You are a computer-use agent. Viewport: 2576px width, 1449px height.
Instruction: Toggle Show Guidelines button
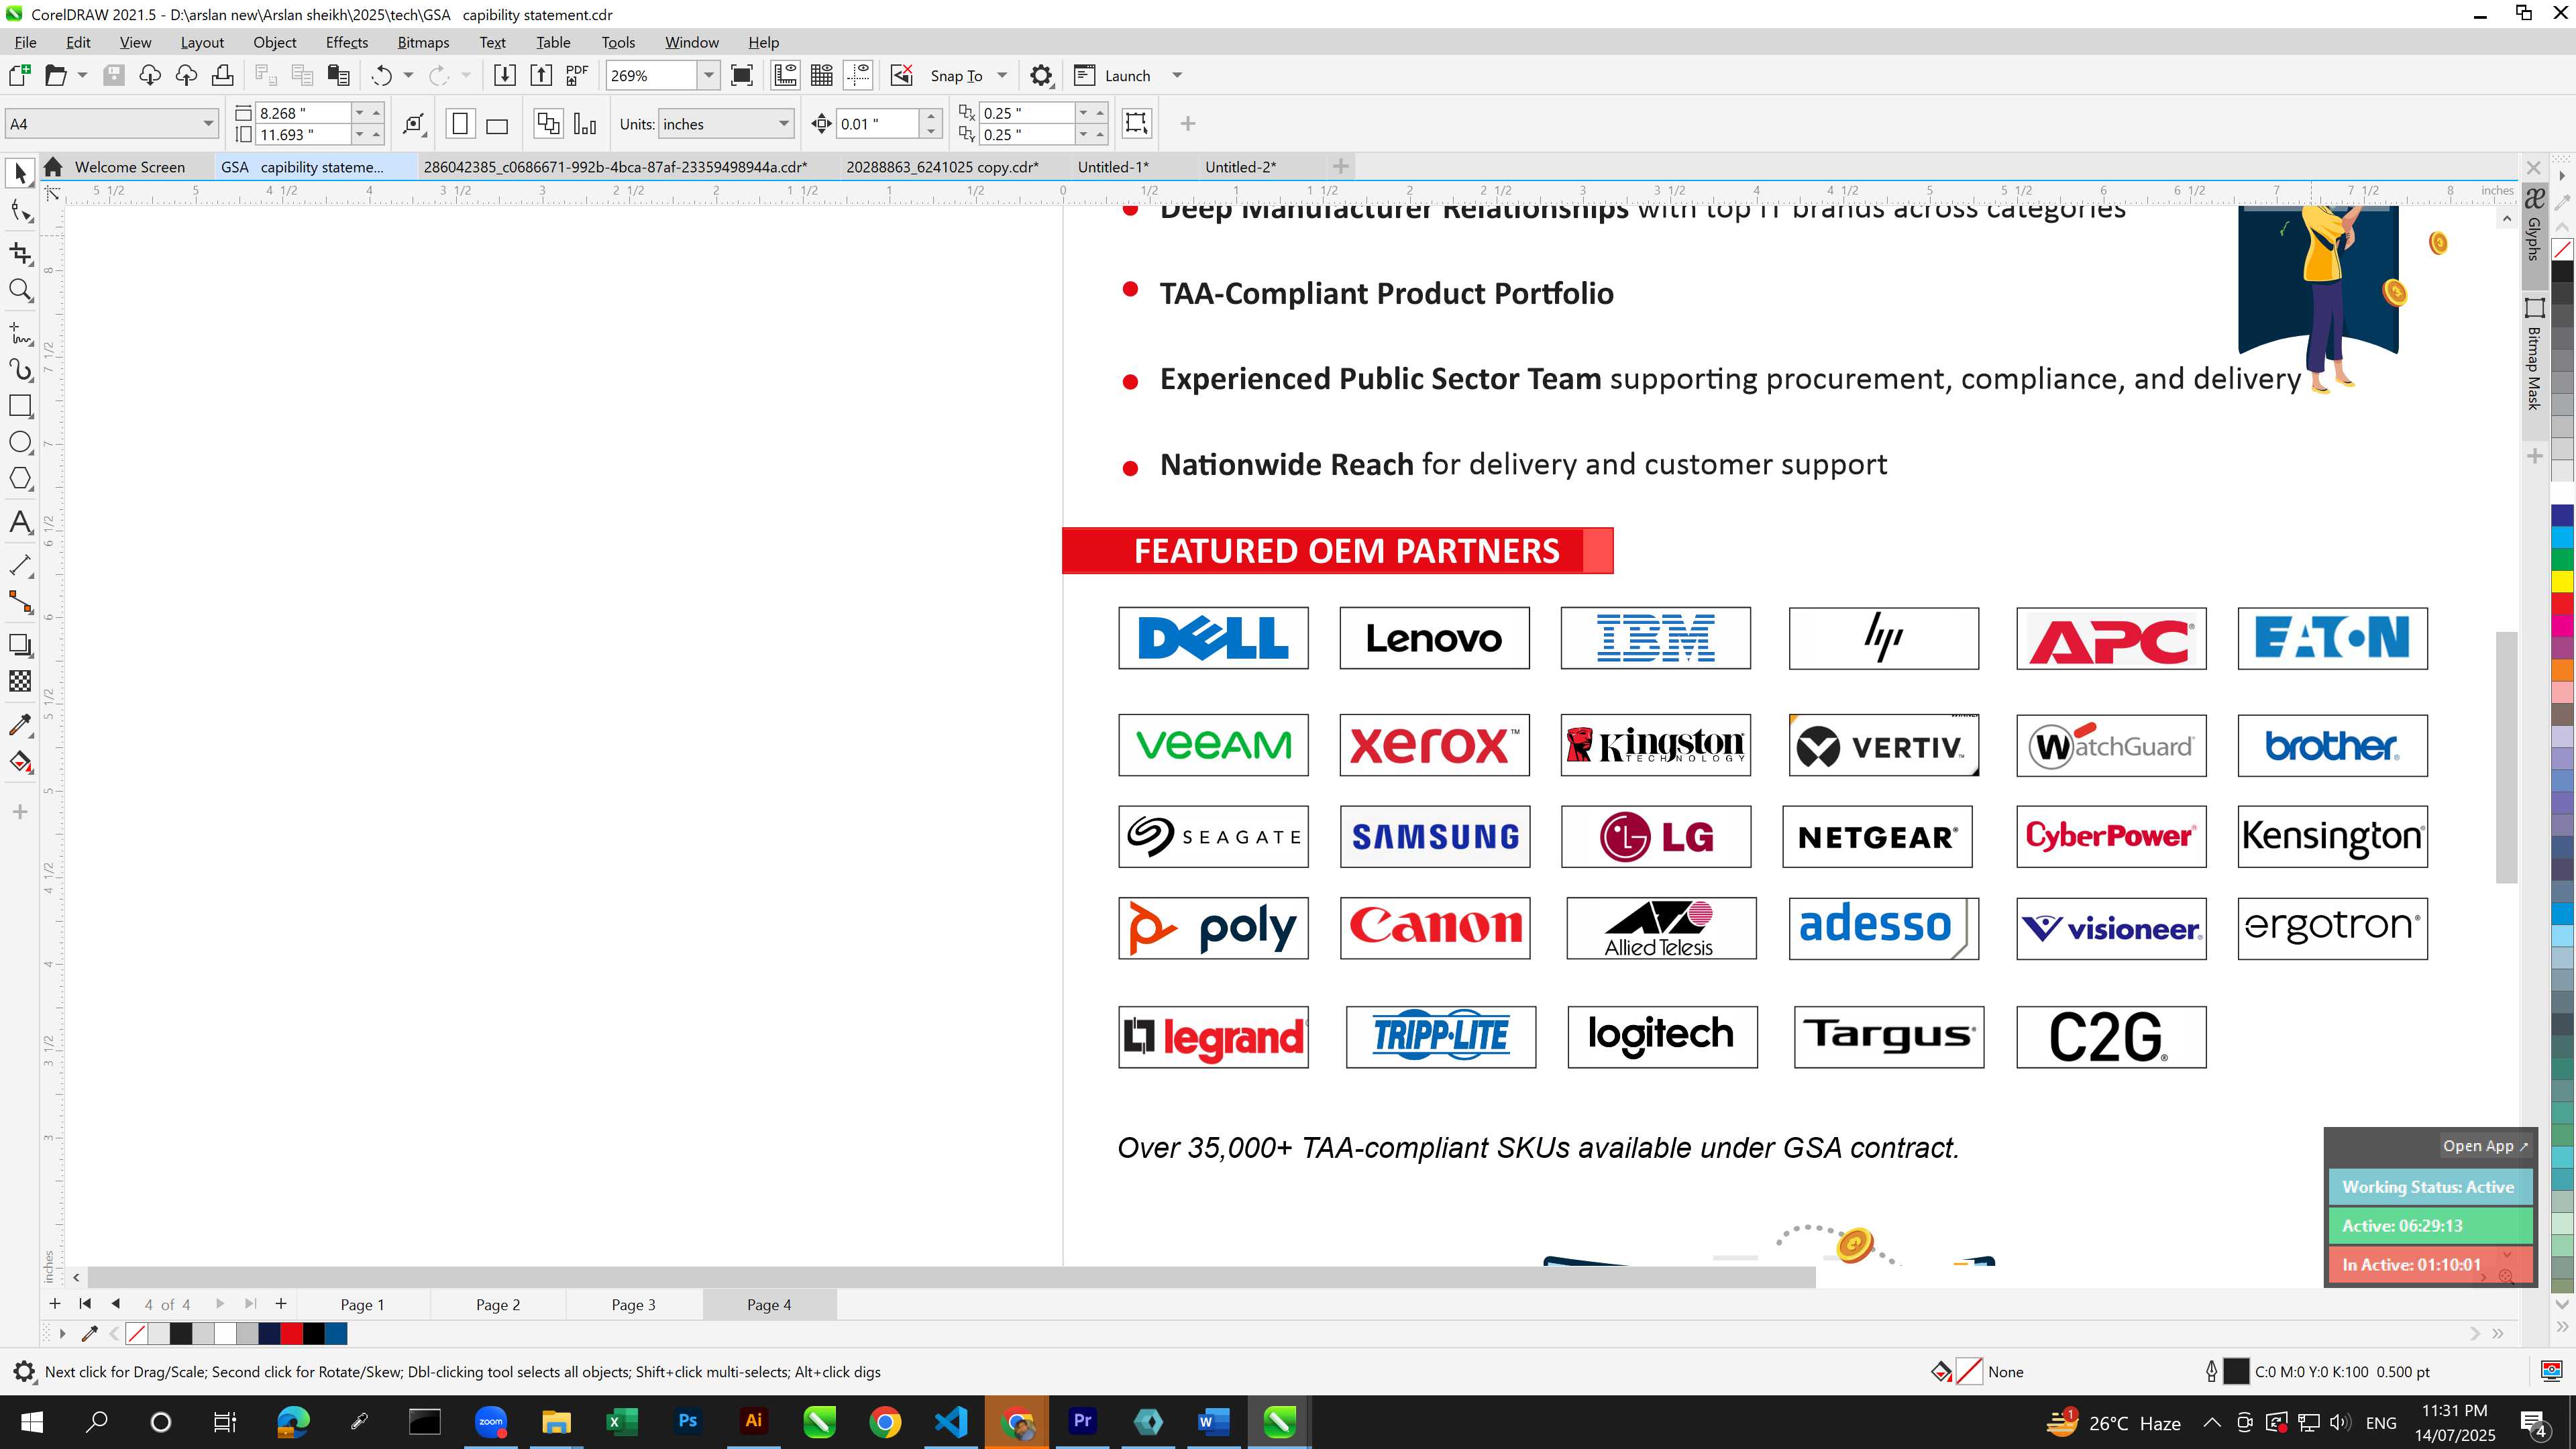pyautogui.click(x=858, y=76)
